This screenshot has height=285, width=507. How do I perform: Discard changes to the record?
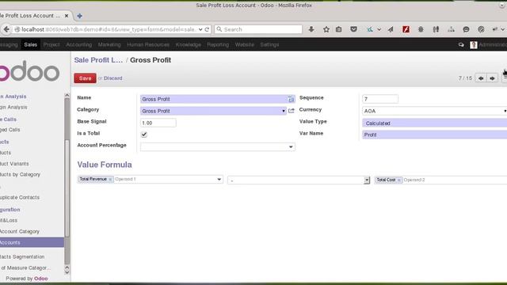tap(112, 78)
